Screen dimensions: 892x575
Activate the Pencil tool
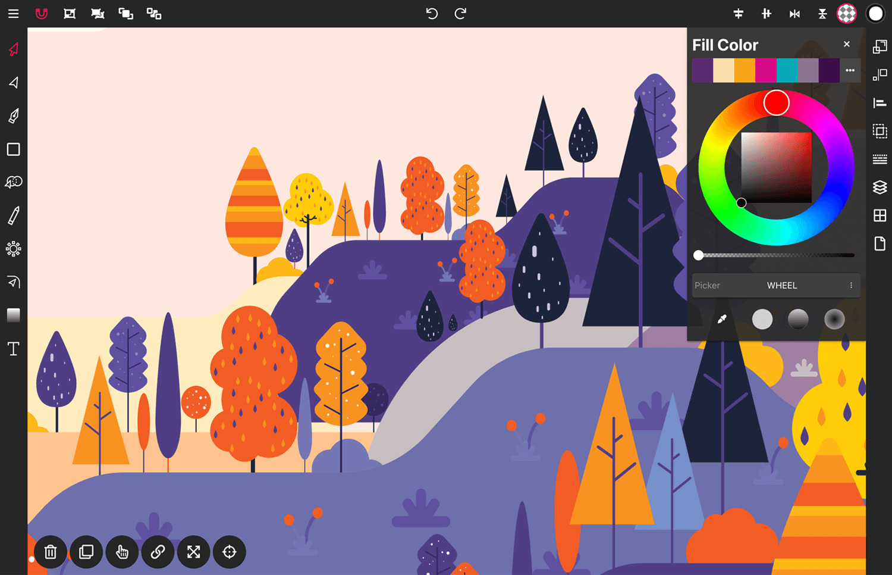tap(13, 216)
